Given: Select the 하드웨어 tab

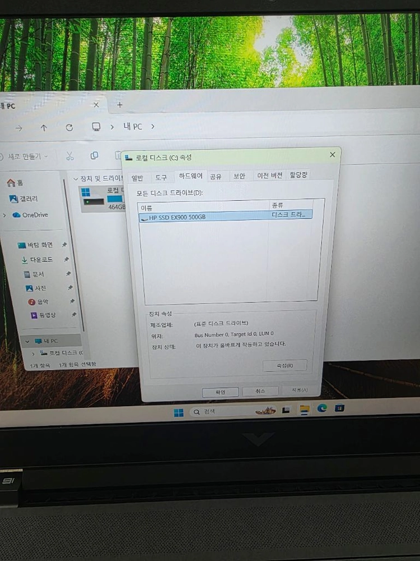Looking at the screenshot, I should point(190,176).
